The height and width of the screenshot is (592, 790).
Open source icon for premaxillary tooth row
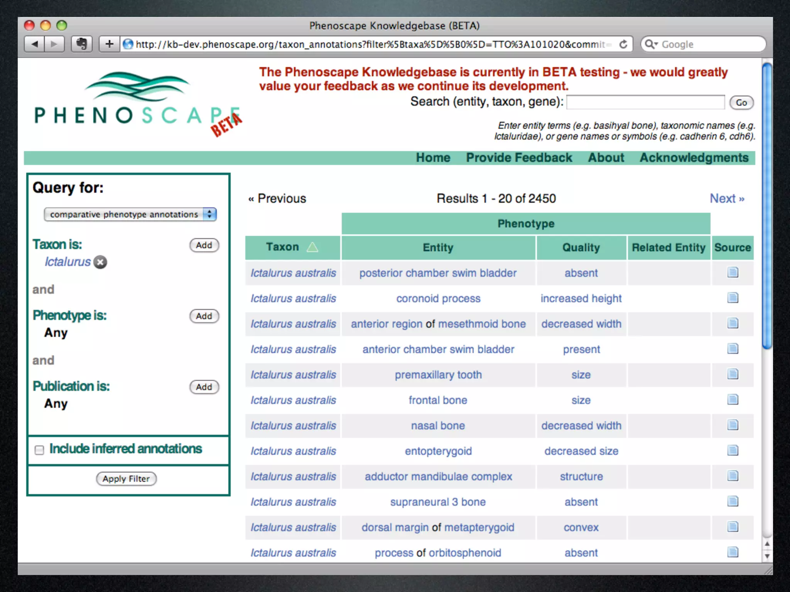point(733,374)
